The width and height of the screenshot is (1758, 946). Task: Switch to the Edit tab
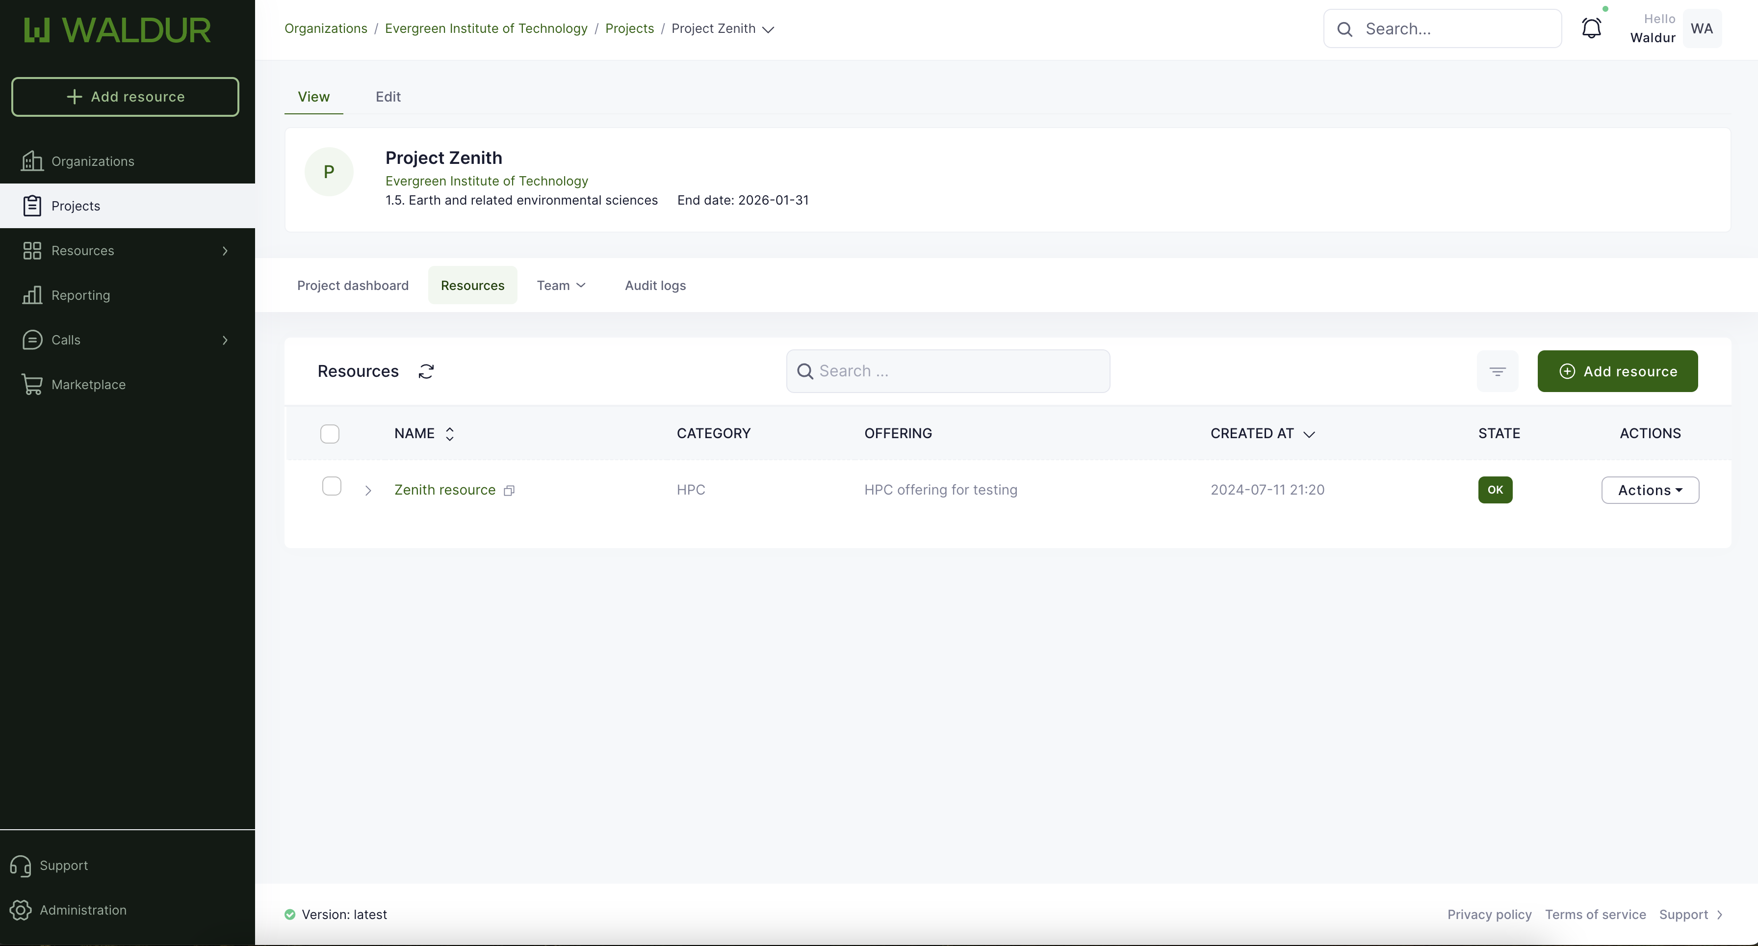pos(388,97)
